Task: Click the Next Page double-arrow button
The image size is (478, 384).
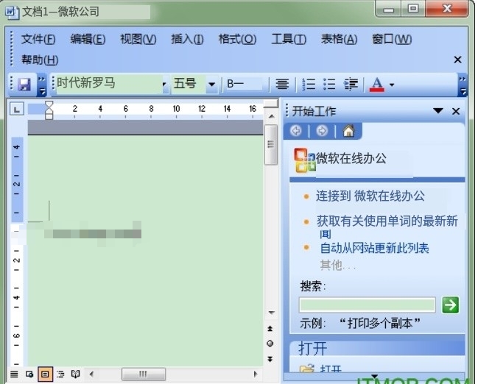Action: [x=270, y=359]
